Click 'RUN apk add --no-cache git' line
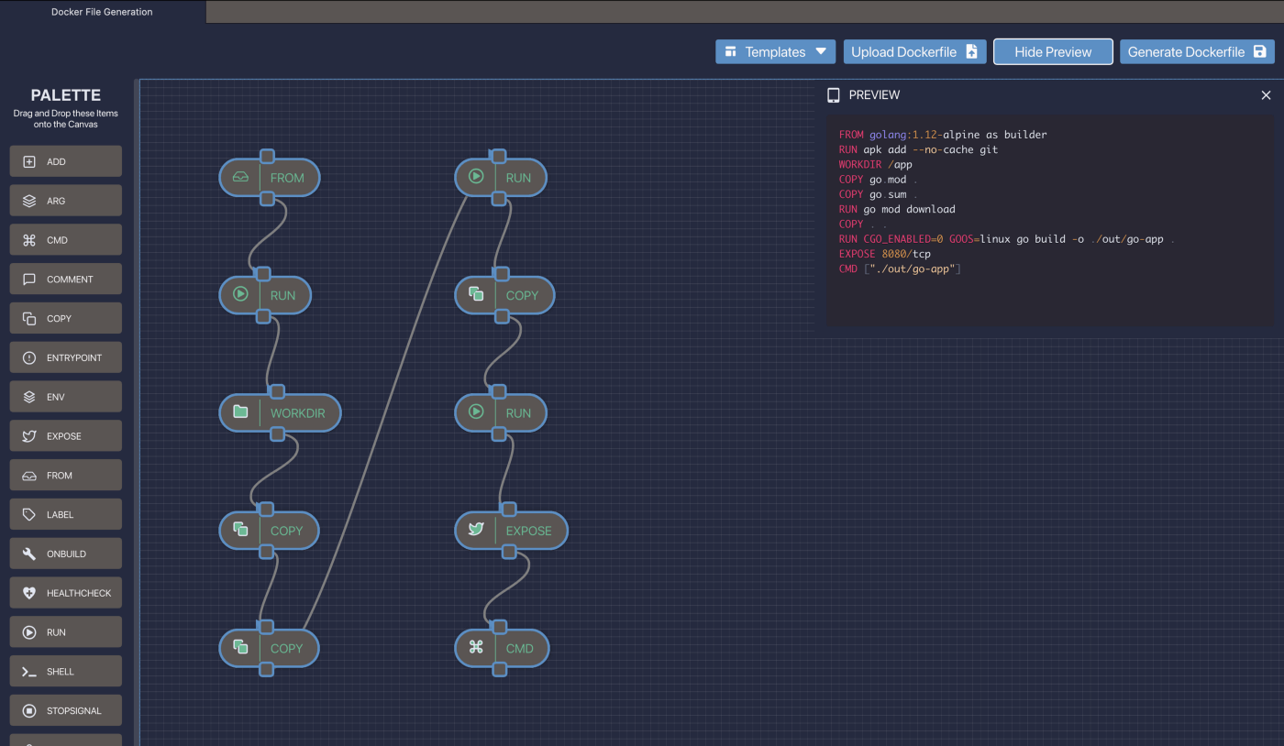This screenshot has width=1284, height=746. tap(918, 149)
